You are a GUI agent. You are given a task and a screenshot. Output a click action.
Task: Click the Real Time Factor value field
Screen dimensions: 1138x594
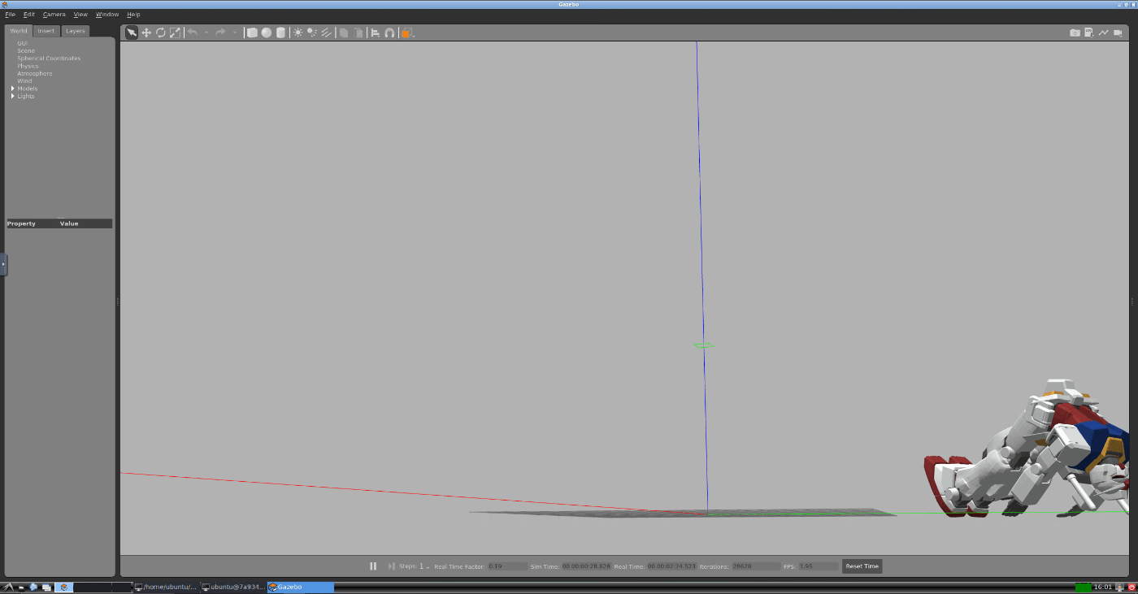point(507,566)
